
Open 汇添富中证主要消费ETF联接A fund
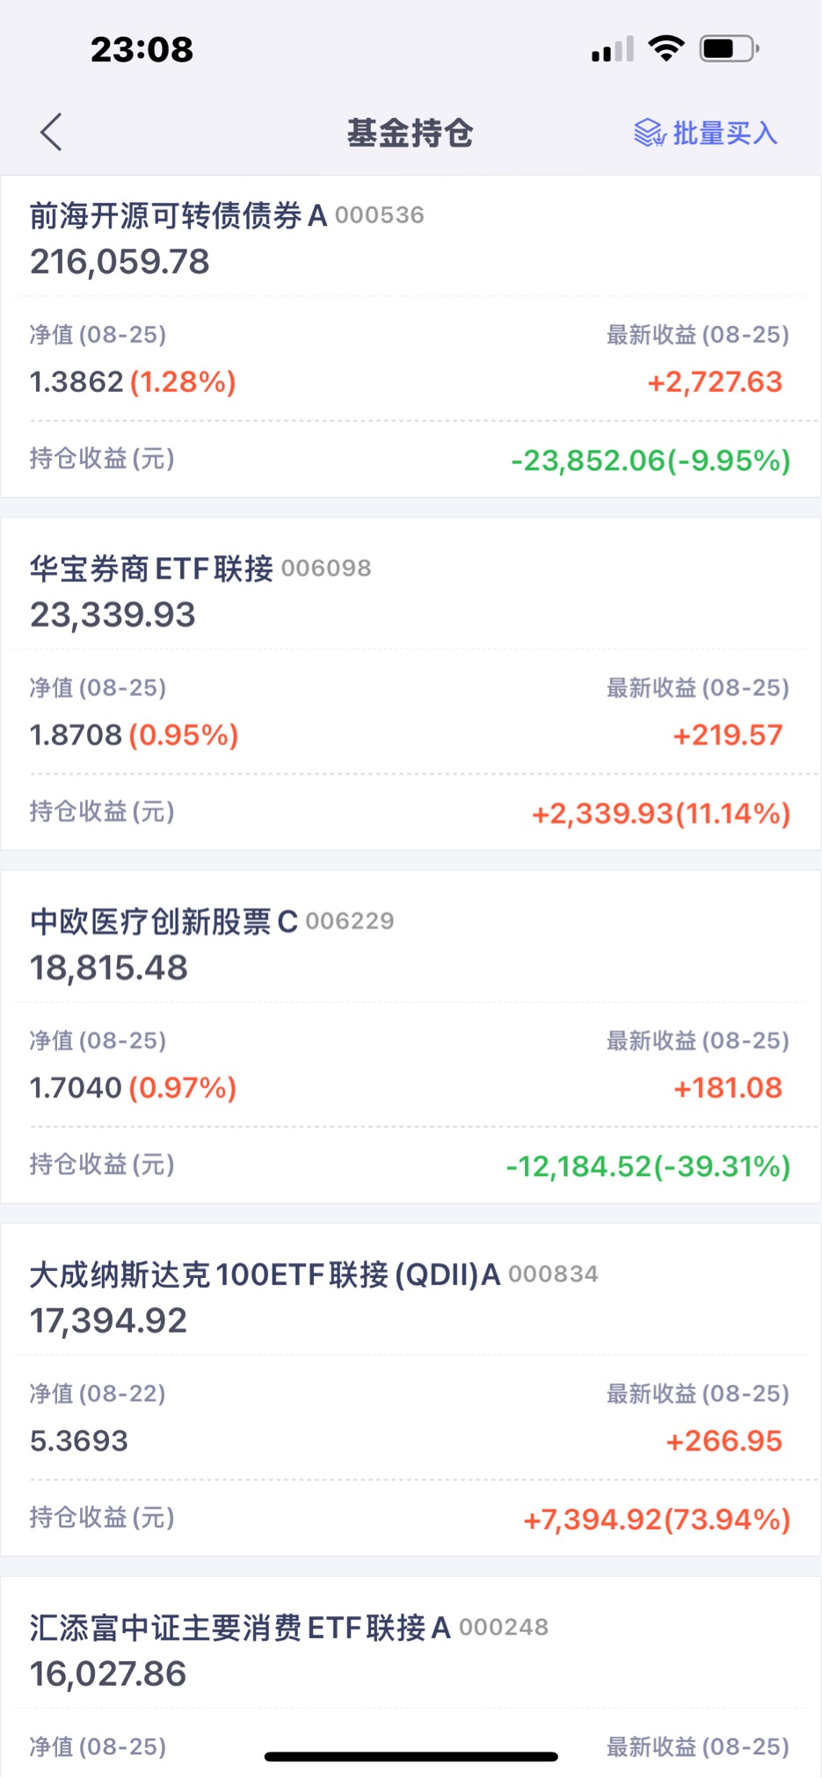point(411,1677)
